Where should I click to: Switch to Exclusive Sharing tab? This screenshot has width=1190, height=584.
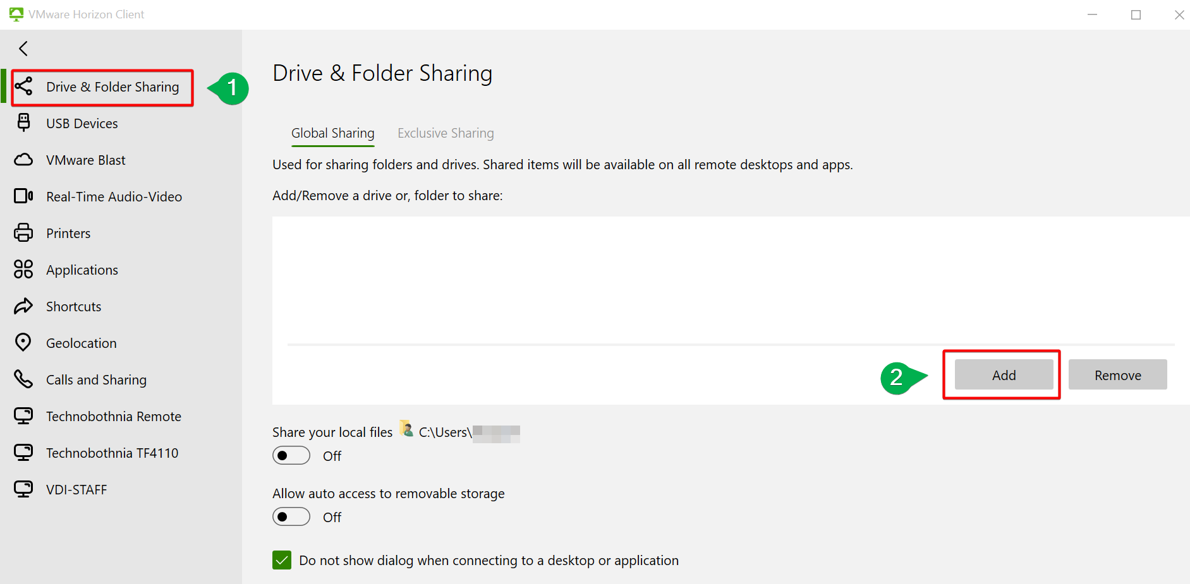(446, 133)
